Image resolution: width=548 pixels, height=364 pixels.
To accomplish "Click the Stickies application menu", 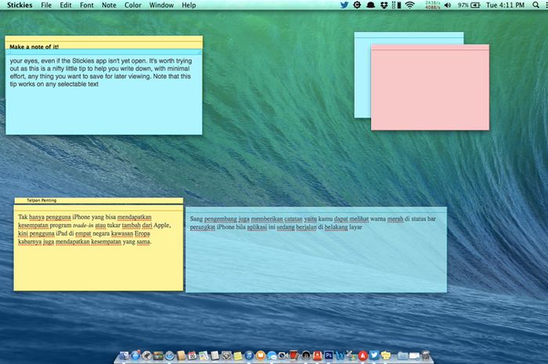I will (x=19, y=5).
